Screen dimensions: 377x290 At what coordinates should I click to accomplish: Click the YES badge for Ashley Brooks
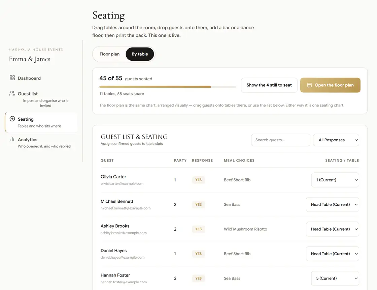click(x=198, y=229)
